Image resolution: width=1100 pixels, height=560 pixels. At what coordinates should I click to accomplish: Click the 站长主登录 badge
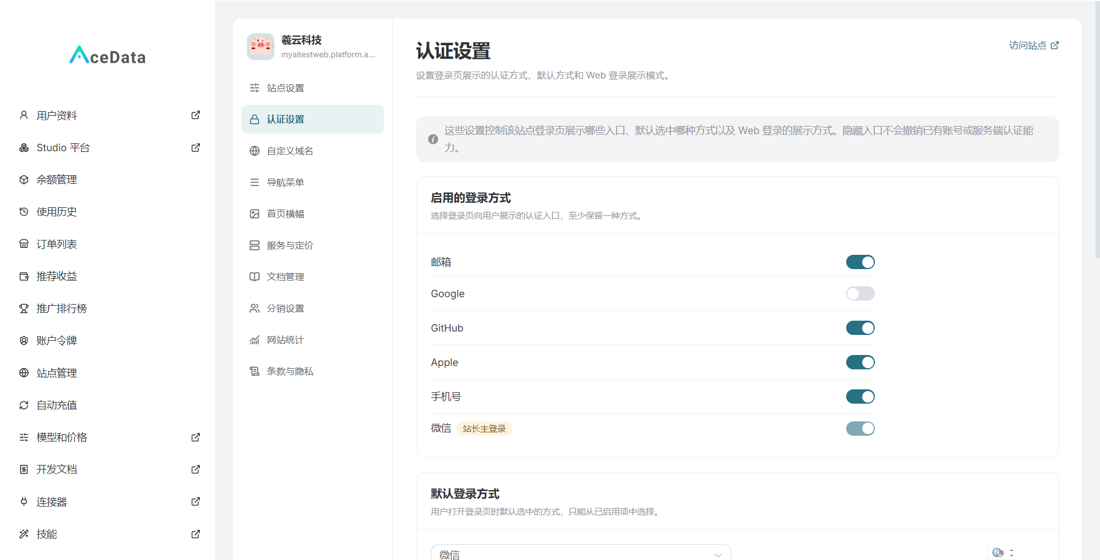484,429
